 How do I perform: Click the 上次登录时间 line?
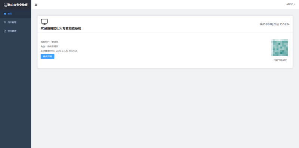tap(59, 51)
